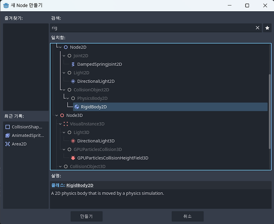The image size is (274, 224).
Task: Collapse the Node2D tree branch
Action: click(x=60, y=47)
